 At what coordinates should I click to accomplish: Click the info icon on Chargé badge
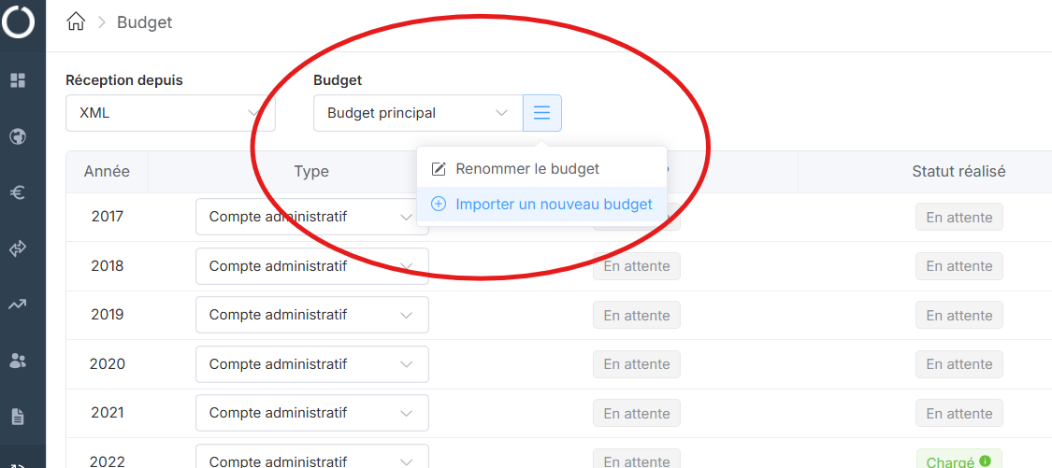[985, 461]
